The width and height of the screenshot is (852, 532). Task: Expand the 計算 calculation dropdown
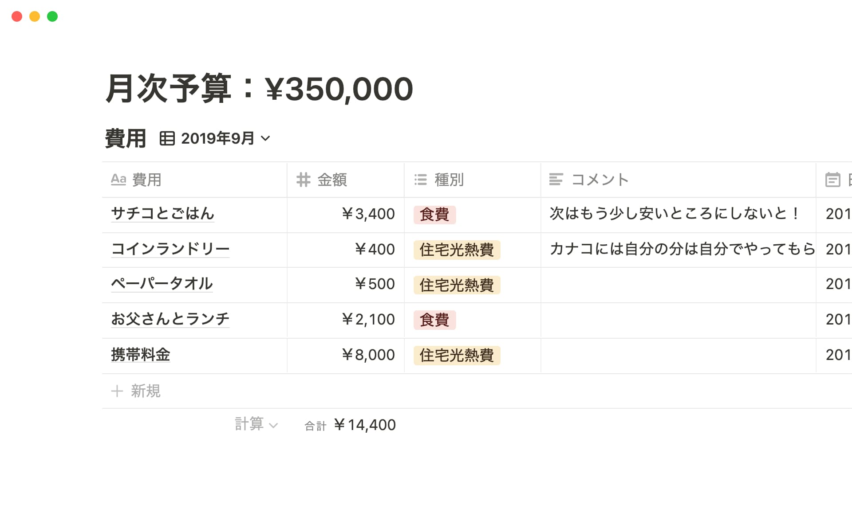(256, 425)
